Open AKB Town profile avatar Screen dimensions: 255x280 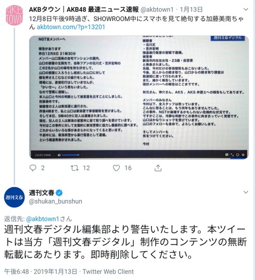[14, 15]
